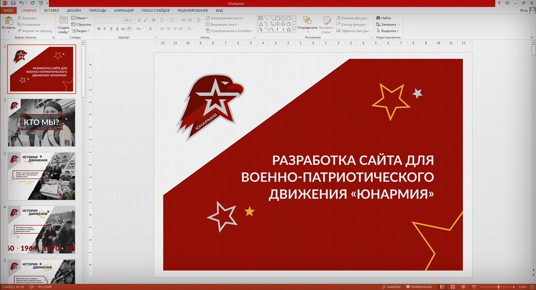Toggle normal view button in status bar
Screen dimensions: 536x290
[x=442, y=287]
